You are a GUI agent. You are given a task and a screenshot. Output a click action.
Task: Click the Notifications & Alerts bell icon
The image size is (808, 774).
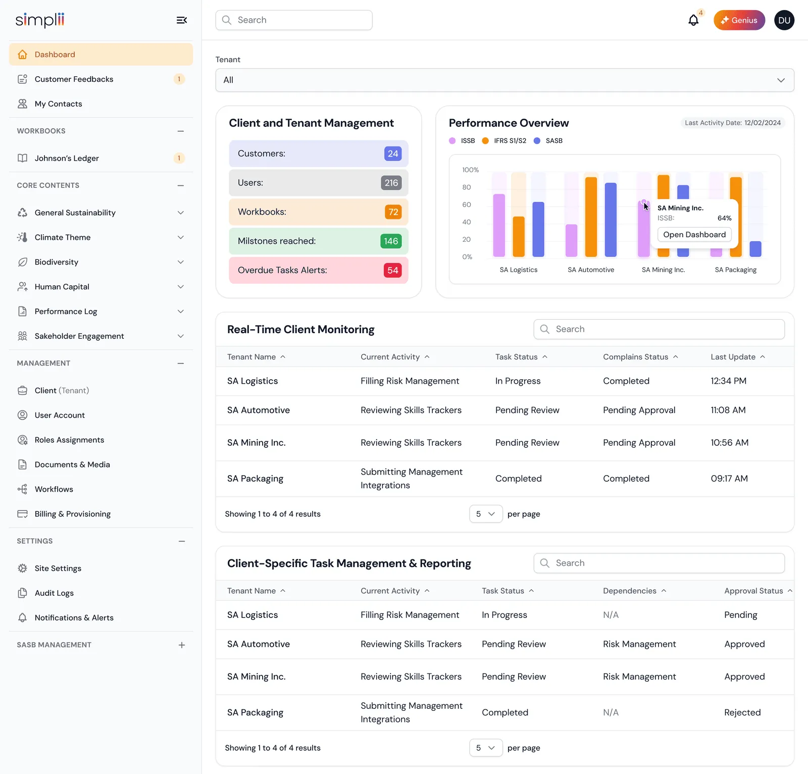22,617
